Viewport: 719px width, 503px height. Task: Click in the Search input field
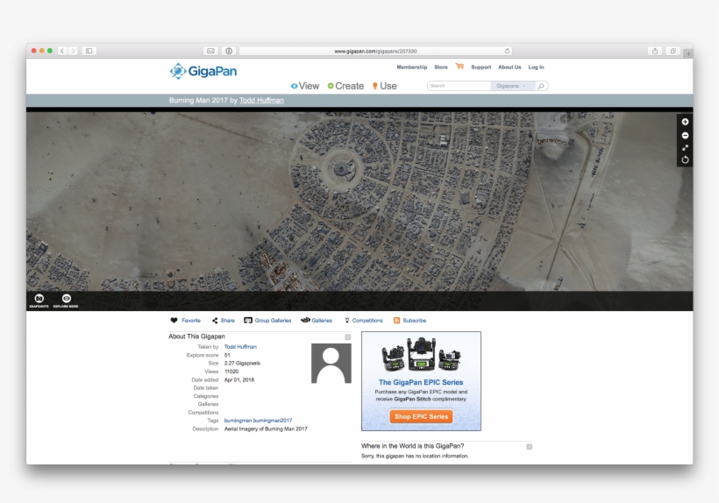coord(459,86)
